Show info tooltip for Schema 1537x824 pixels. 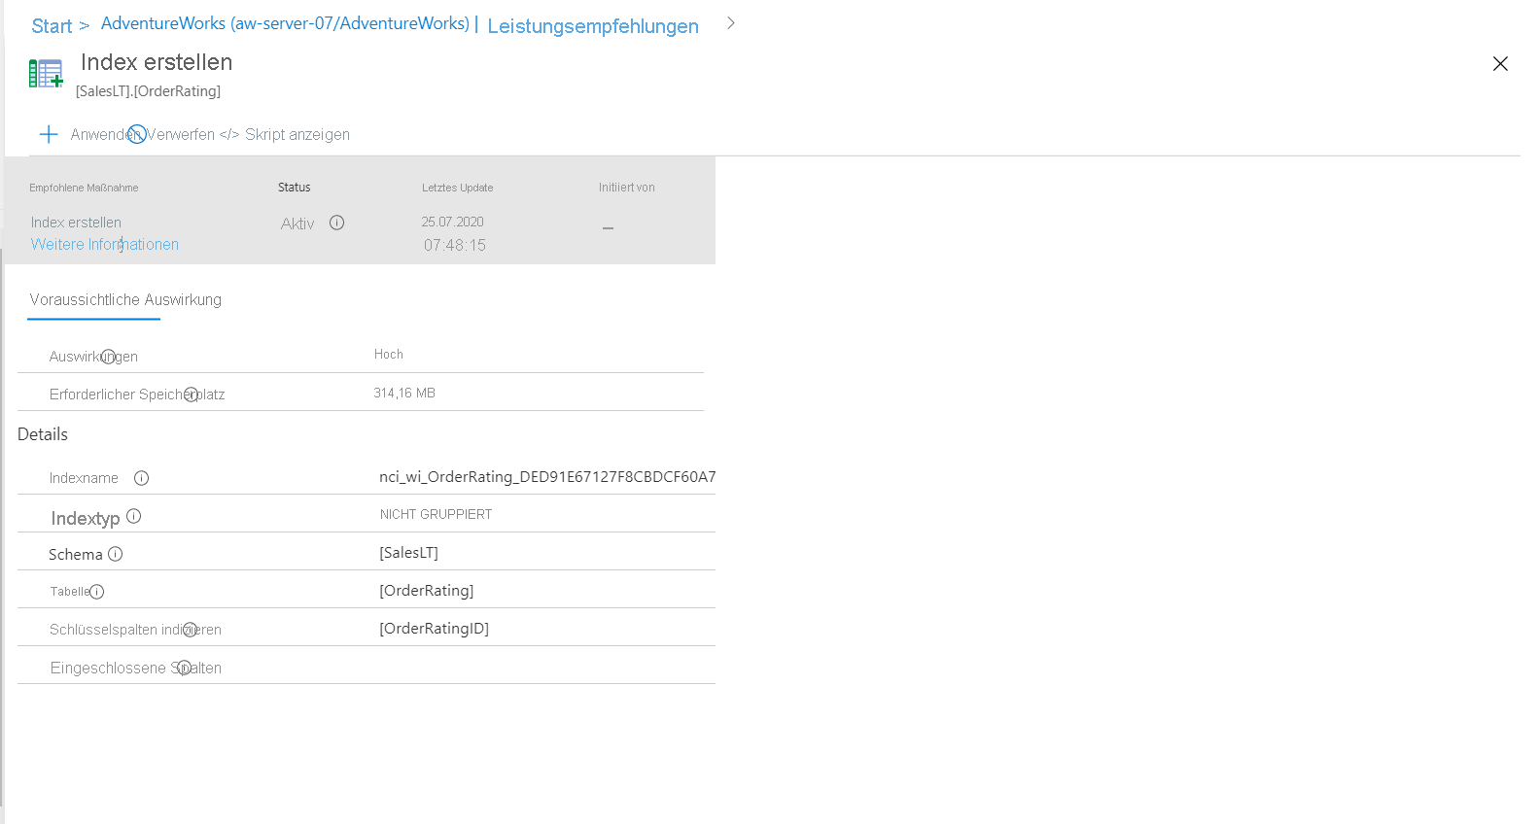(116, 554)
